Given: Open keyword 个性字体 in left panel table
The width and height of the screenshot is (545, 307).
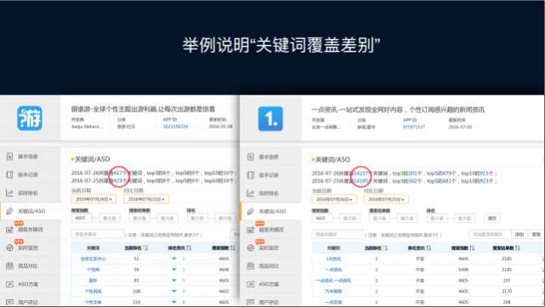Looking at the screenshot, I should click(x=93, y=302).
